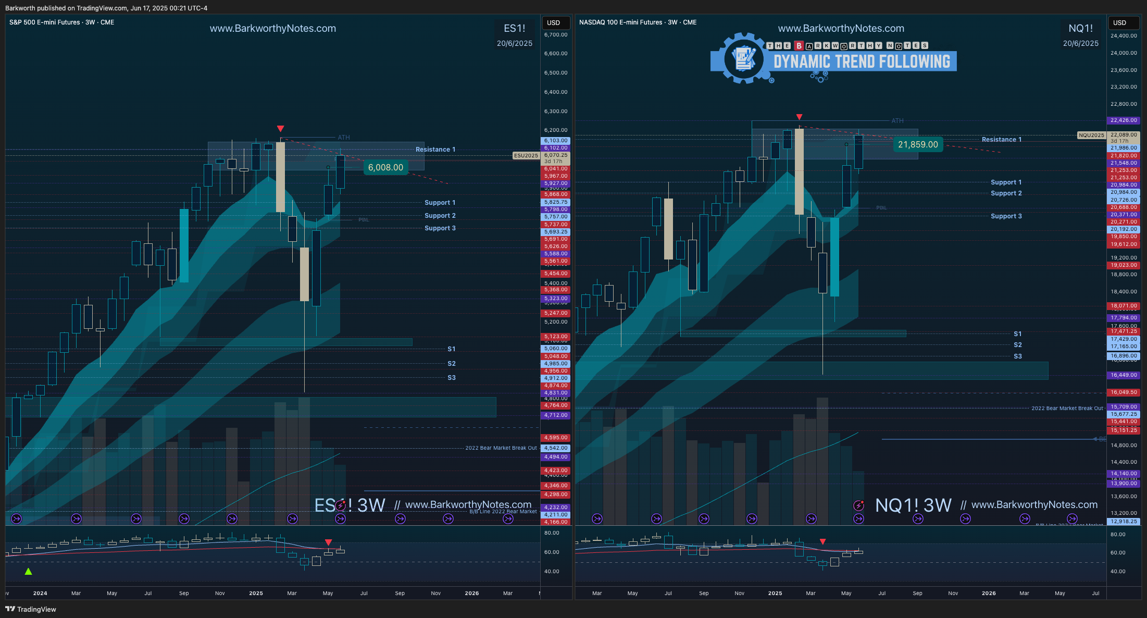Click Resistance 1 label in NASDAQ chart

coord(1002,140)
